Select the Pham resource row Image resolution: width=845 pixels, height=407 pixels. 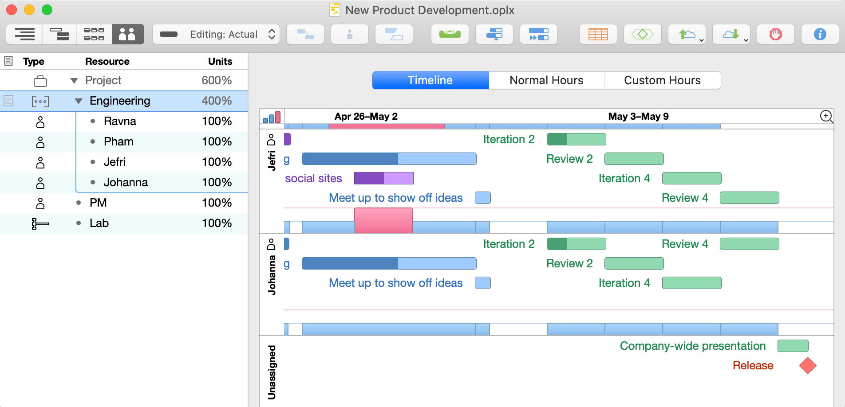124,142
